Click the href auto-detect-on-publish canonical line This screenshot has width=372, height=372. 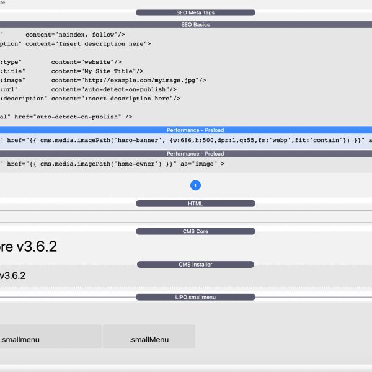click(x=66, y=117)
